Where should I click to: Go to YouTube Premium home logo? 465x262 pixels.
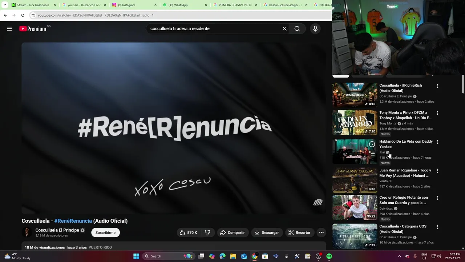click(33, 29)
